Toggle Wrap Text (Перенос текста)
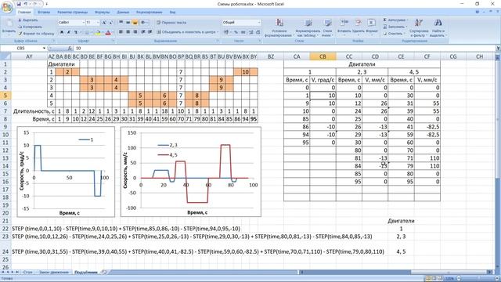Screen dimensions: 501x282 coord(171,23)
